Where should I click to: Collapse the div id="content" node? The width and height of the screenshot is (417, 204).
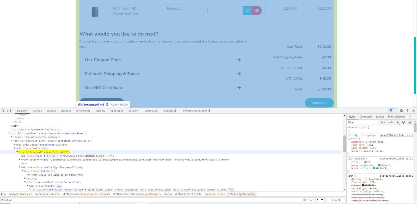pyautogui.click(x=17, y=152)
